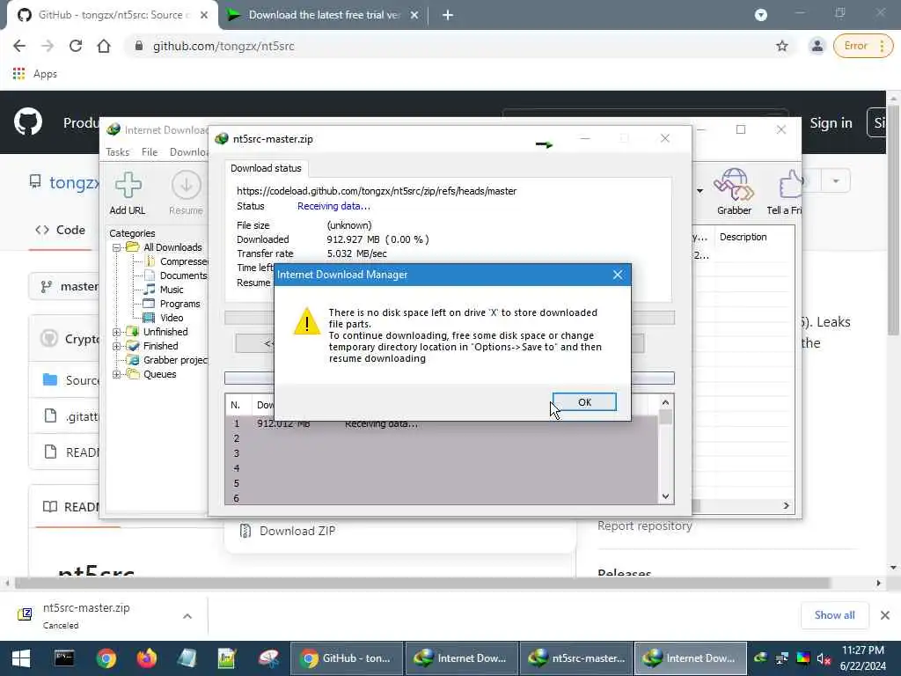The image size is (901, 676).
Task: Select the Video category
Action: point(165,318)
